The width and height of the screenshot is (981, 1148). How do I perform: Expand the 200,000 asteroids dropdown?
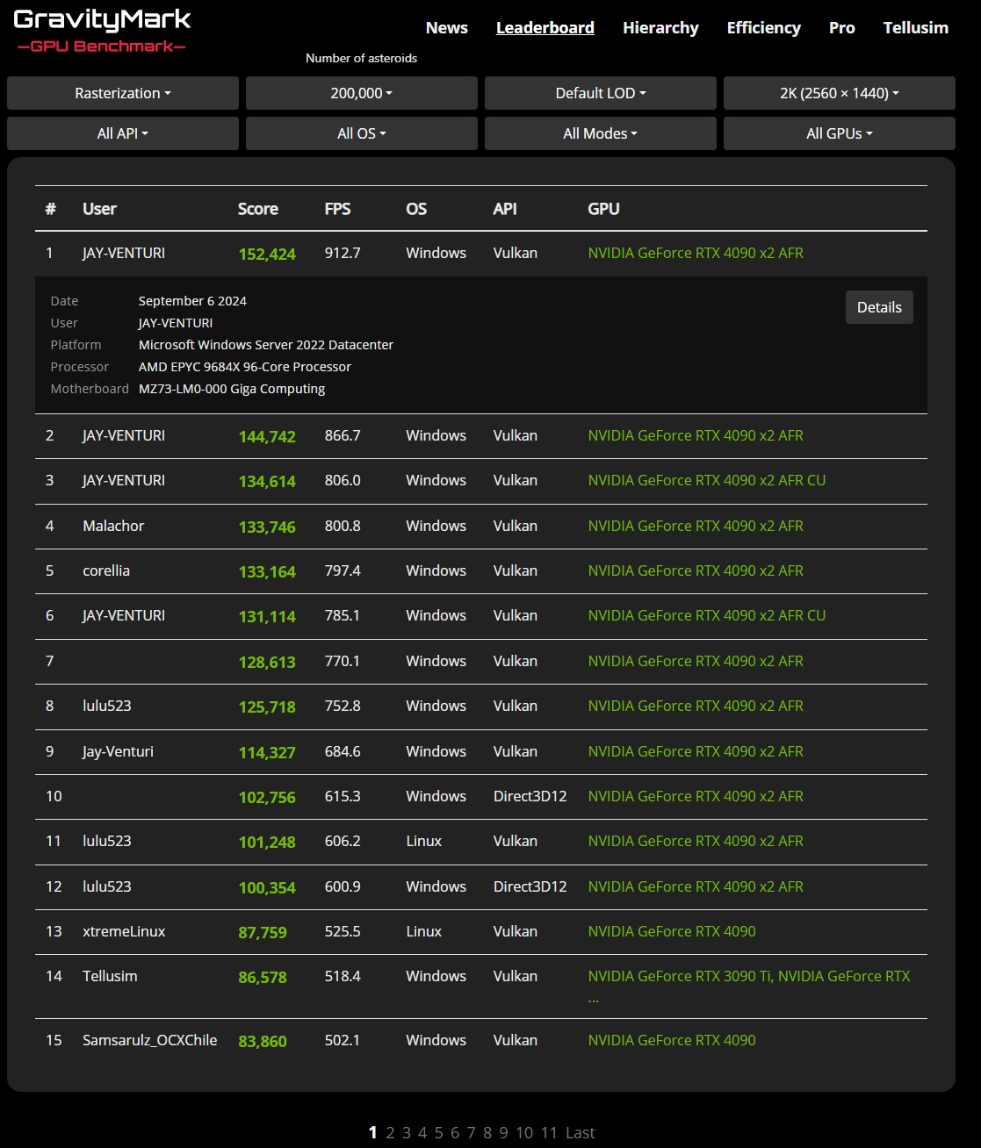(361, 93)
